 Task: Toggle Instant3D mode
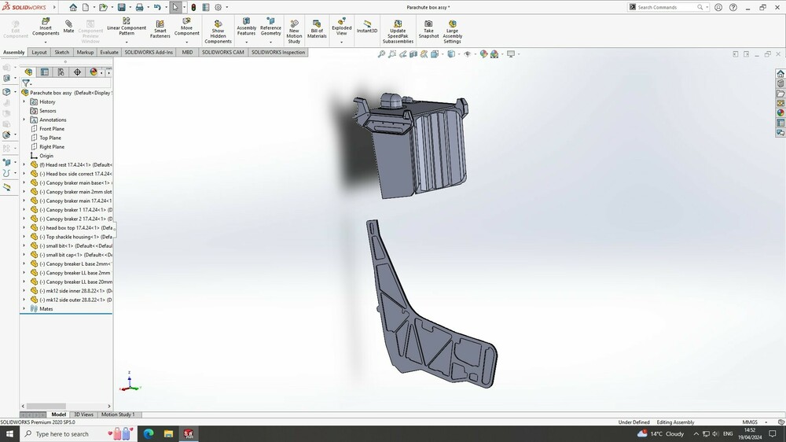pos(367,26)
